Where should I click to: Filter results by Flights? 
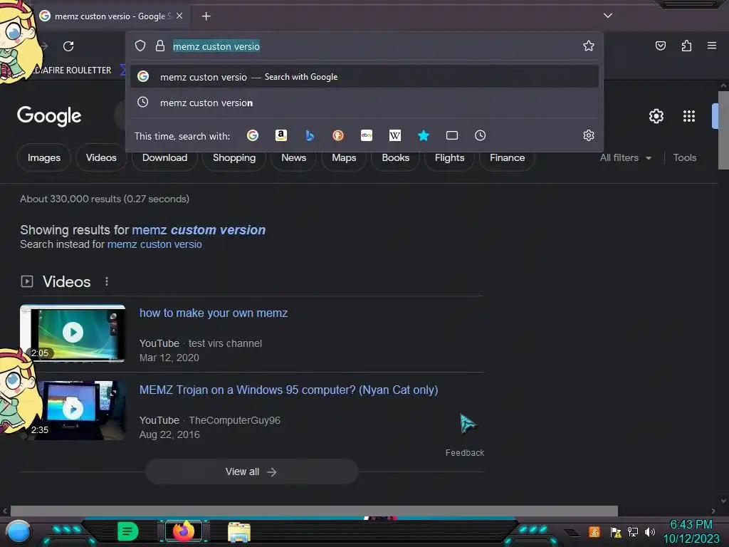[x=450, y=157]
